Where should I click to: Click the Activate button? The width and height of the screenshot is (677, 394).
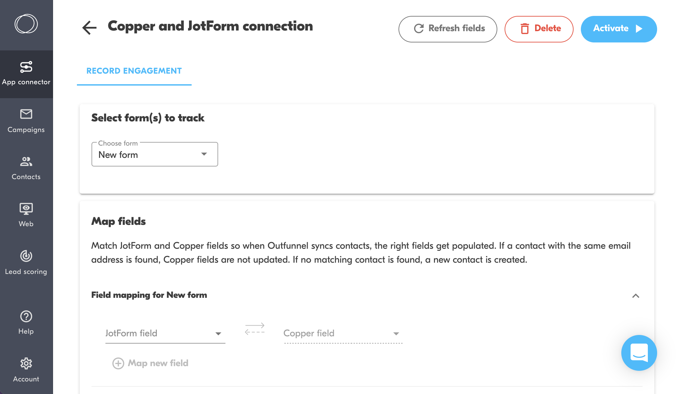pyautogui.click(x=618, y=28)
